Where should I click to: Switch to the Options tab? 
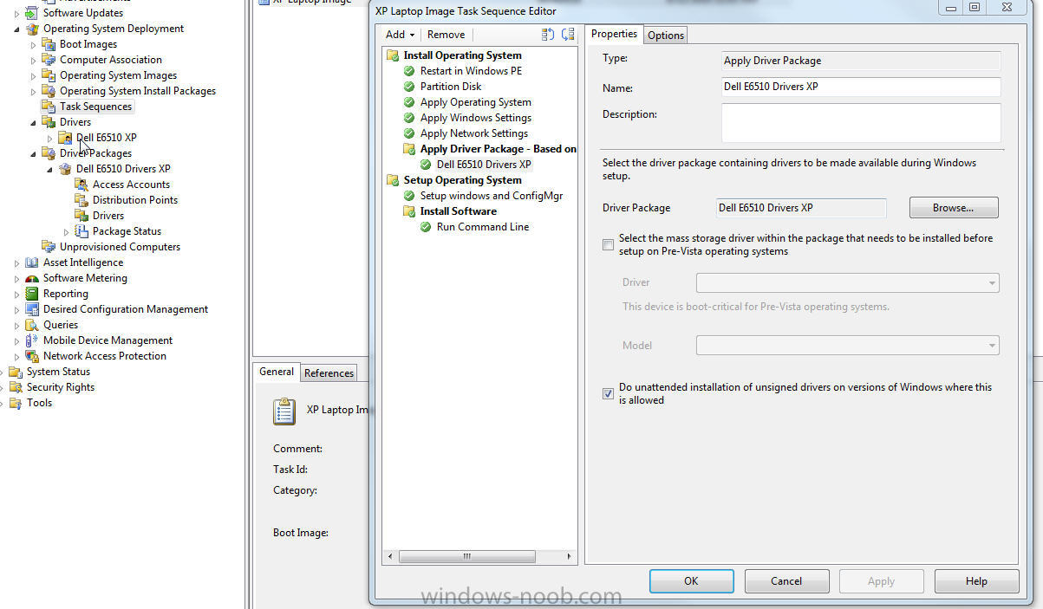pos(666,36)
